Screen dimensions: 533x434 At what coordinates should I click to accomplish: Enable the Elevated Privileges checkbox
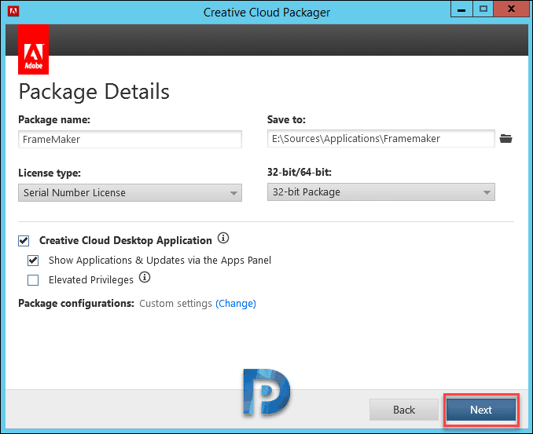coord(33,280)
